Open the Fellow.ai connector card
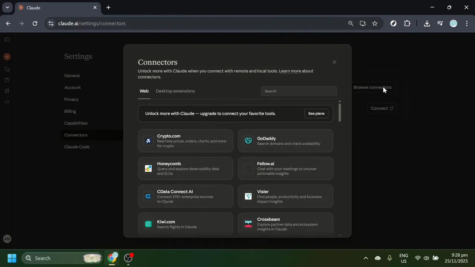Viewport: 475px width, 267px height. 285,168
